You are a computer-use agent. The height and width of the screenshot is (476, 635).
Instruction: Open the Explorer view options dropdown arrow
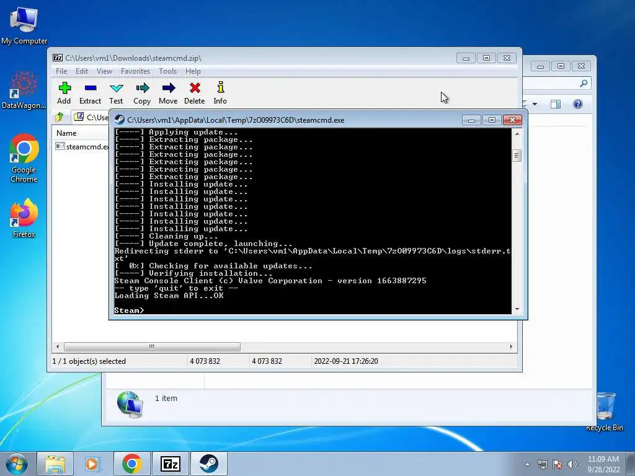(535, 104)
